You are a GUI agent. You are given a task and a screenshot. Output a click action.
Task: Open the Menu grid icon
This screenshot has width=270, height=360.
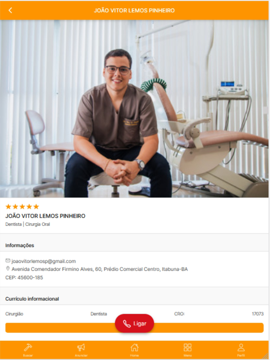click(188, 350)
